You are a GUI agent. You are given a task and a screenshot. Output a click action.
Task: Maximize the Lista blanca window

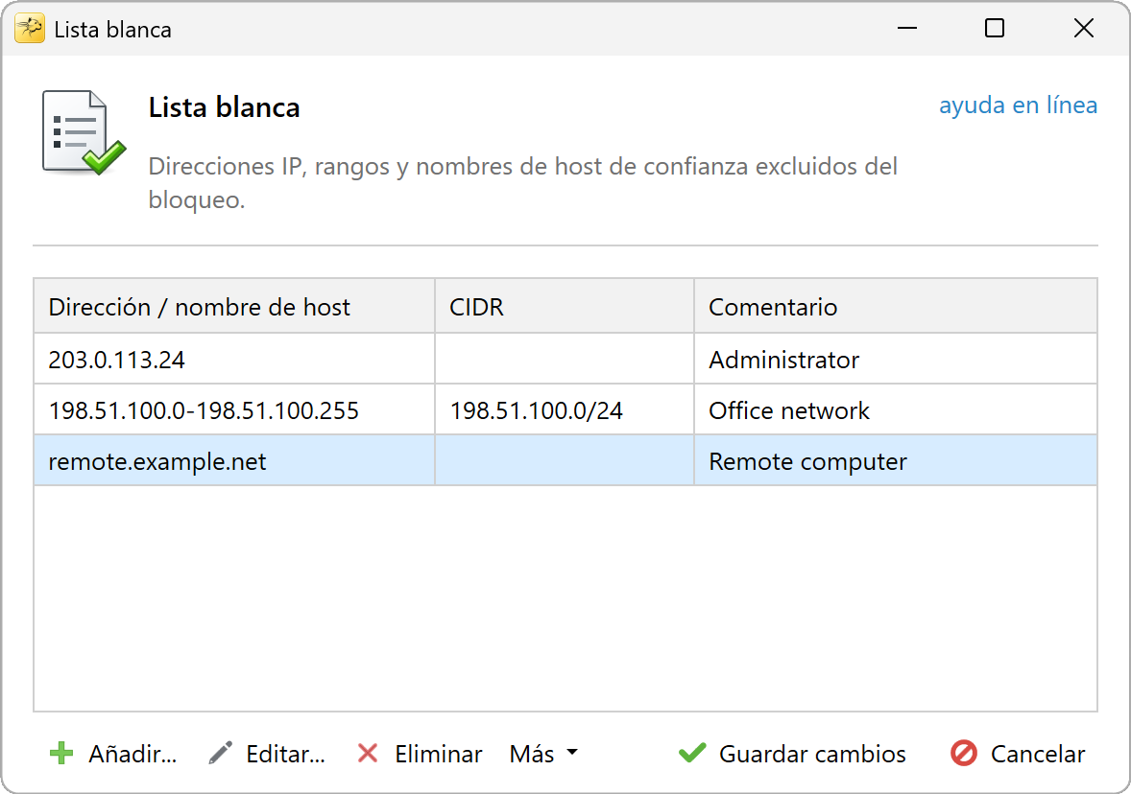coord(995,28)
